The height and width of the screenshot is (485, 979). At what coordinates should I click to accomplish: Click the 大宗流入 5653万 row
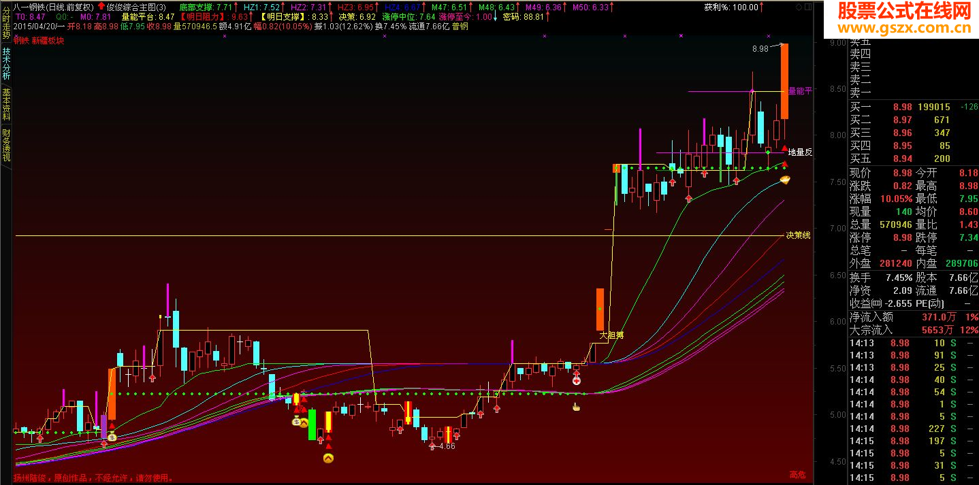(914, 330)
